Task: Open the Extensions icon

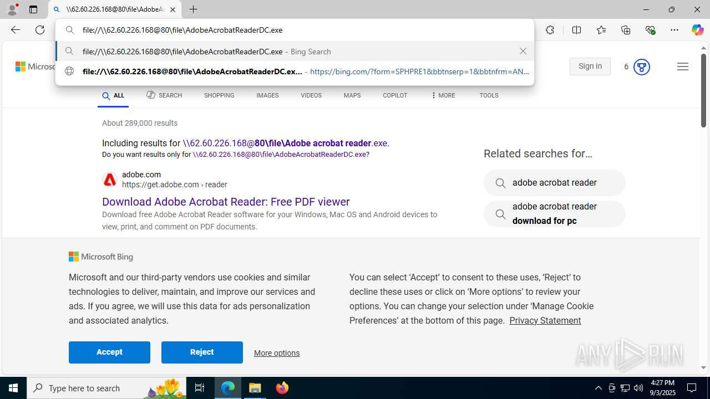Action: (550, 30)
